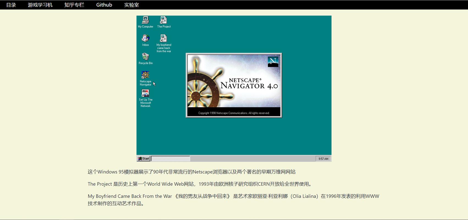Open the My Computer desktop icon

coord(145,20)
